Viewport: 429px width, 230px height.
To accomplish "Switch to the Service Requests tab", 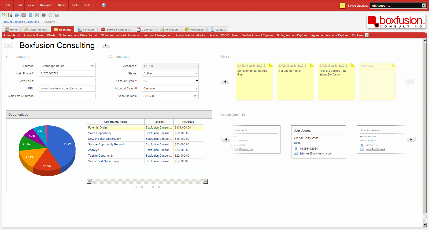I will tap(116, 29).
